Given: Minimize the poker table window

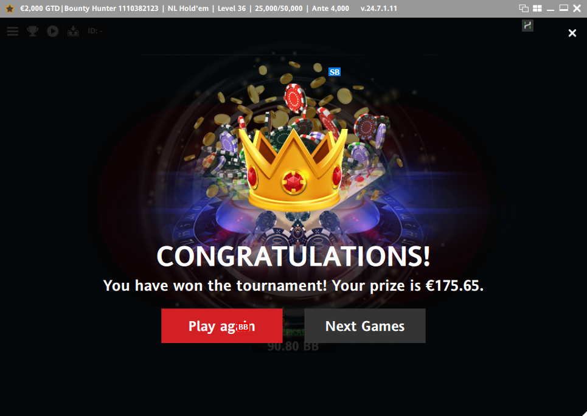Looking at the screenshot, I should [551, 9].
